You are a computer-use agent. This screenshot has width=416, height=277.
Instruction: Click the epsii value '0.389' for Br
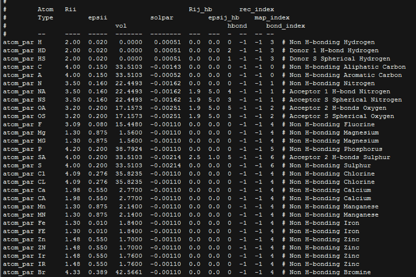98,273
